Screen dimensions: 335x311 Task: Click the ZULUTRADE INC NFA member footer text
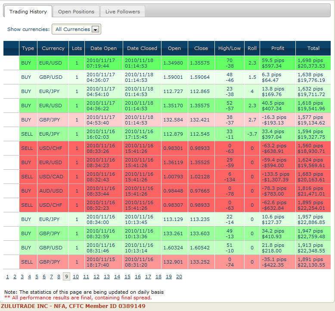click(73, 306)
